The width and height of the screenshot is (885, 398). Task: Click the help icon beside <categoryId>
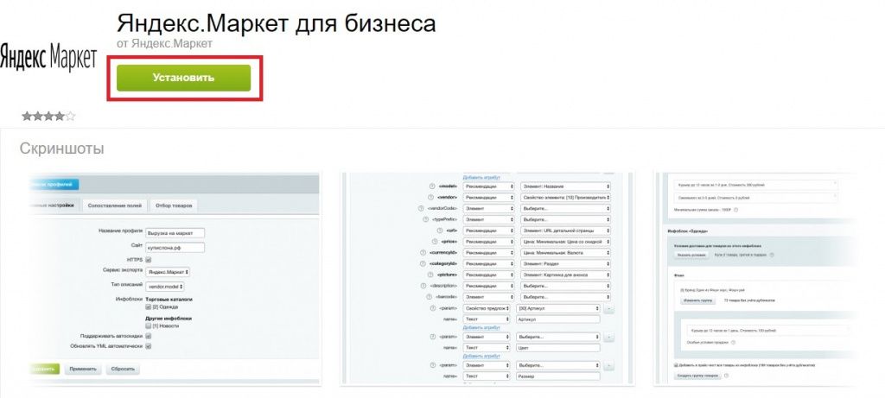click(421, 264)
